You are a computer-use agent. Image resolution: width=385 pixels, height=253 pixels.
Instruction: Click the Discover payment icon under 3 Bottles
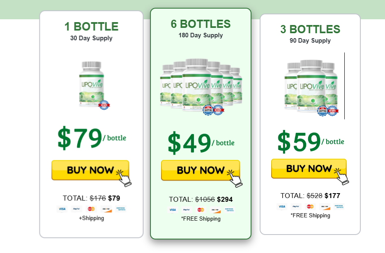pyautogui.click(x=325, y=207)
